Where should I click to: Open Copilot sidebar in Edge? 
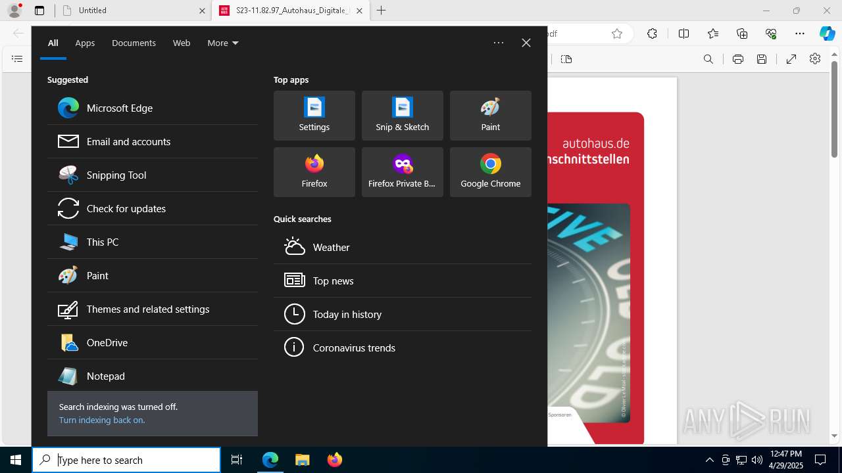tap(828, 34)
